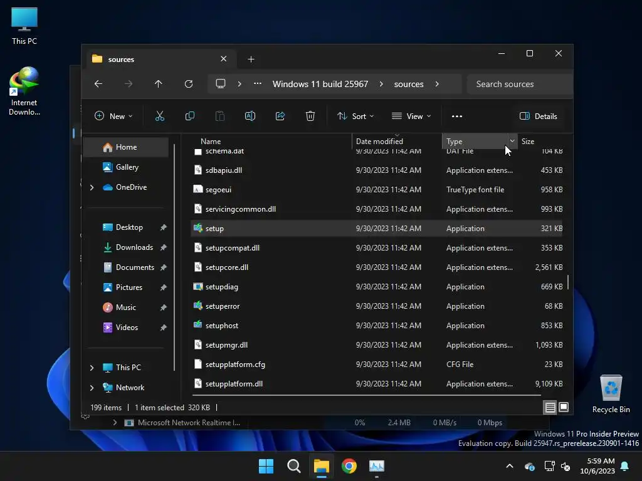Viewport: 642px width, 481px height.
Task: Switch to details list view icon in status bar
Action: [550, 407]
